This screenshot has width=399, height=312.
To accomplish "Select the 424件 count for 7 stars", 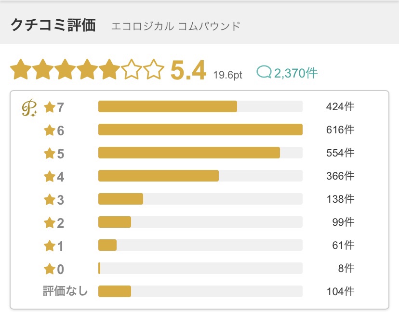I will (340, 106).
